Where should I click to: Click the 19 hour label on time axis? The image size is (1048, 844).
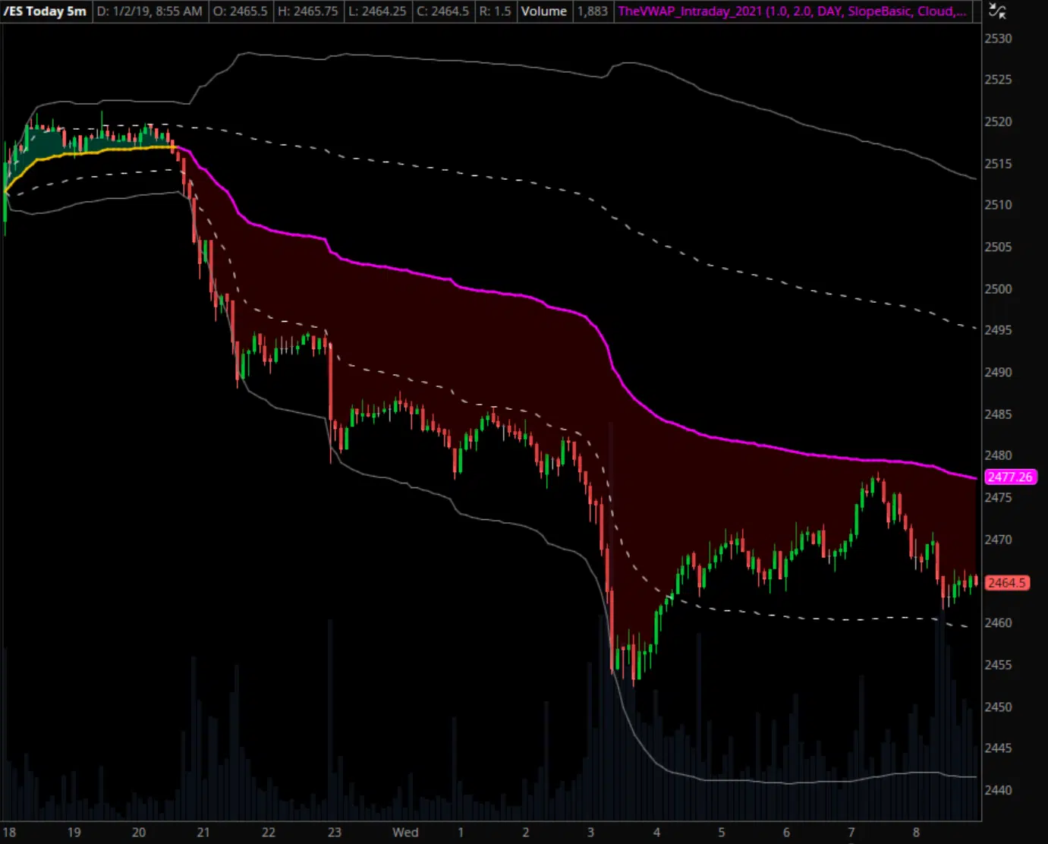(x=74, y=833)
